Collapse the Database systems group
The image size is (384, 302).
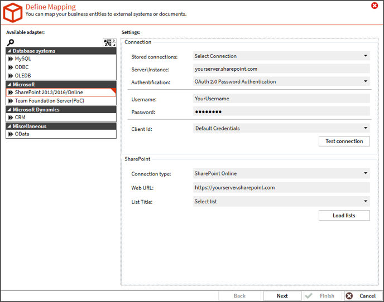pyautogui.click(x=9, y=51)
